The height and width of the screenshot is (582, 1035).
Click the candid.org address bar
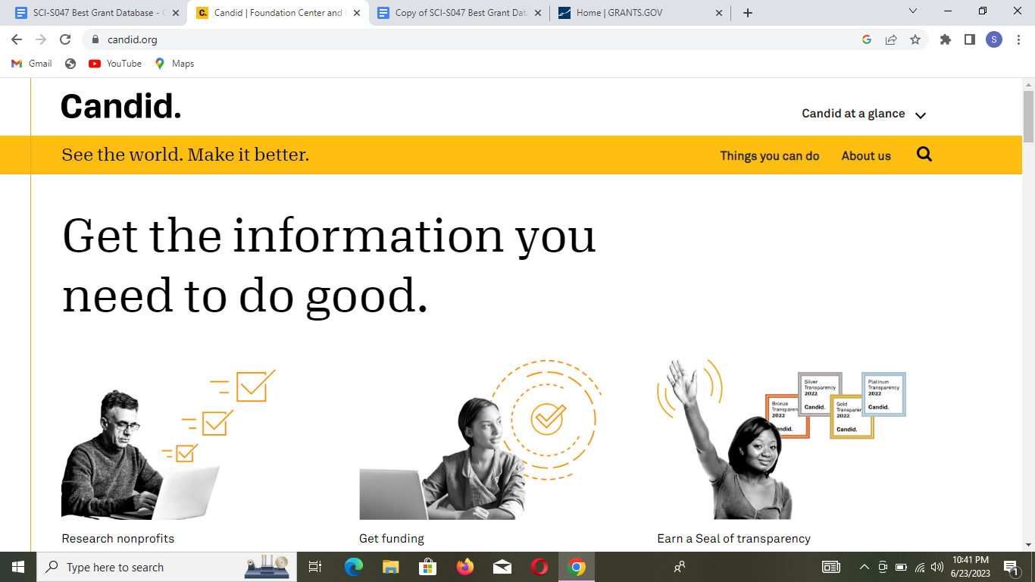[x=455, y=39]
